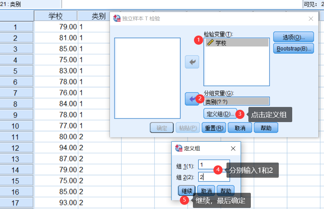Click cell 80.00 in row 11
Screen dimensions: 324x209
[56, 137]
